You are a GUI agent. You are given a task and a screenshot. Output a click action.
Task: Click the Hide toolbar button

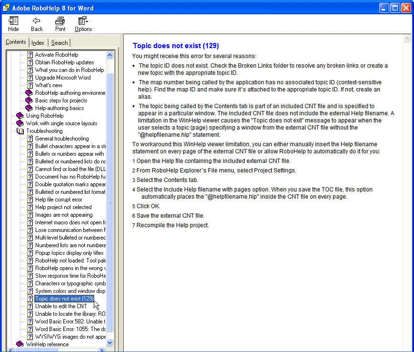[13, 24]
